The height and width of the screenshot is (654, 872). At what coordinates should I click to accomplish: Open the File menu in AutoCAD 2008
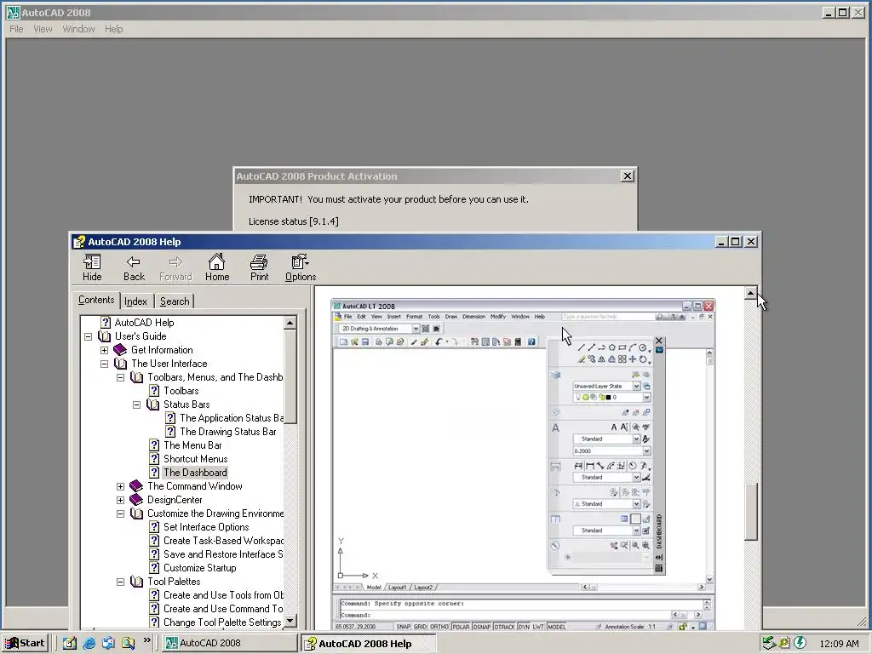[x=16, y=29]
